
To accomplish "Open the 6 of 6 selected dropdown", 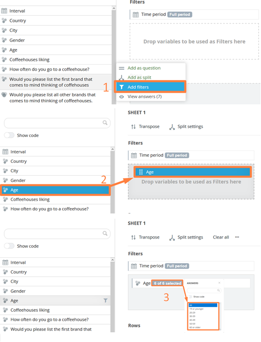I will click(x=168, y=283).
